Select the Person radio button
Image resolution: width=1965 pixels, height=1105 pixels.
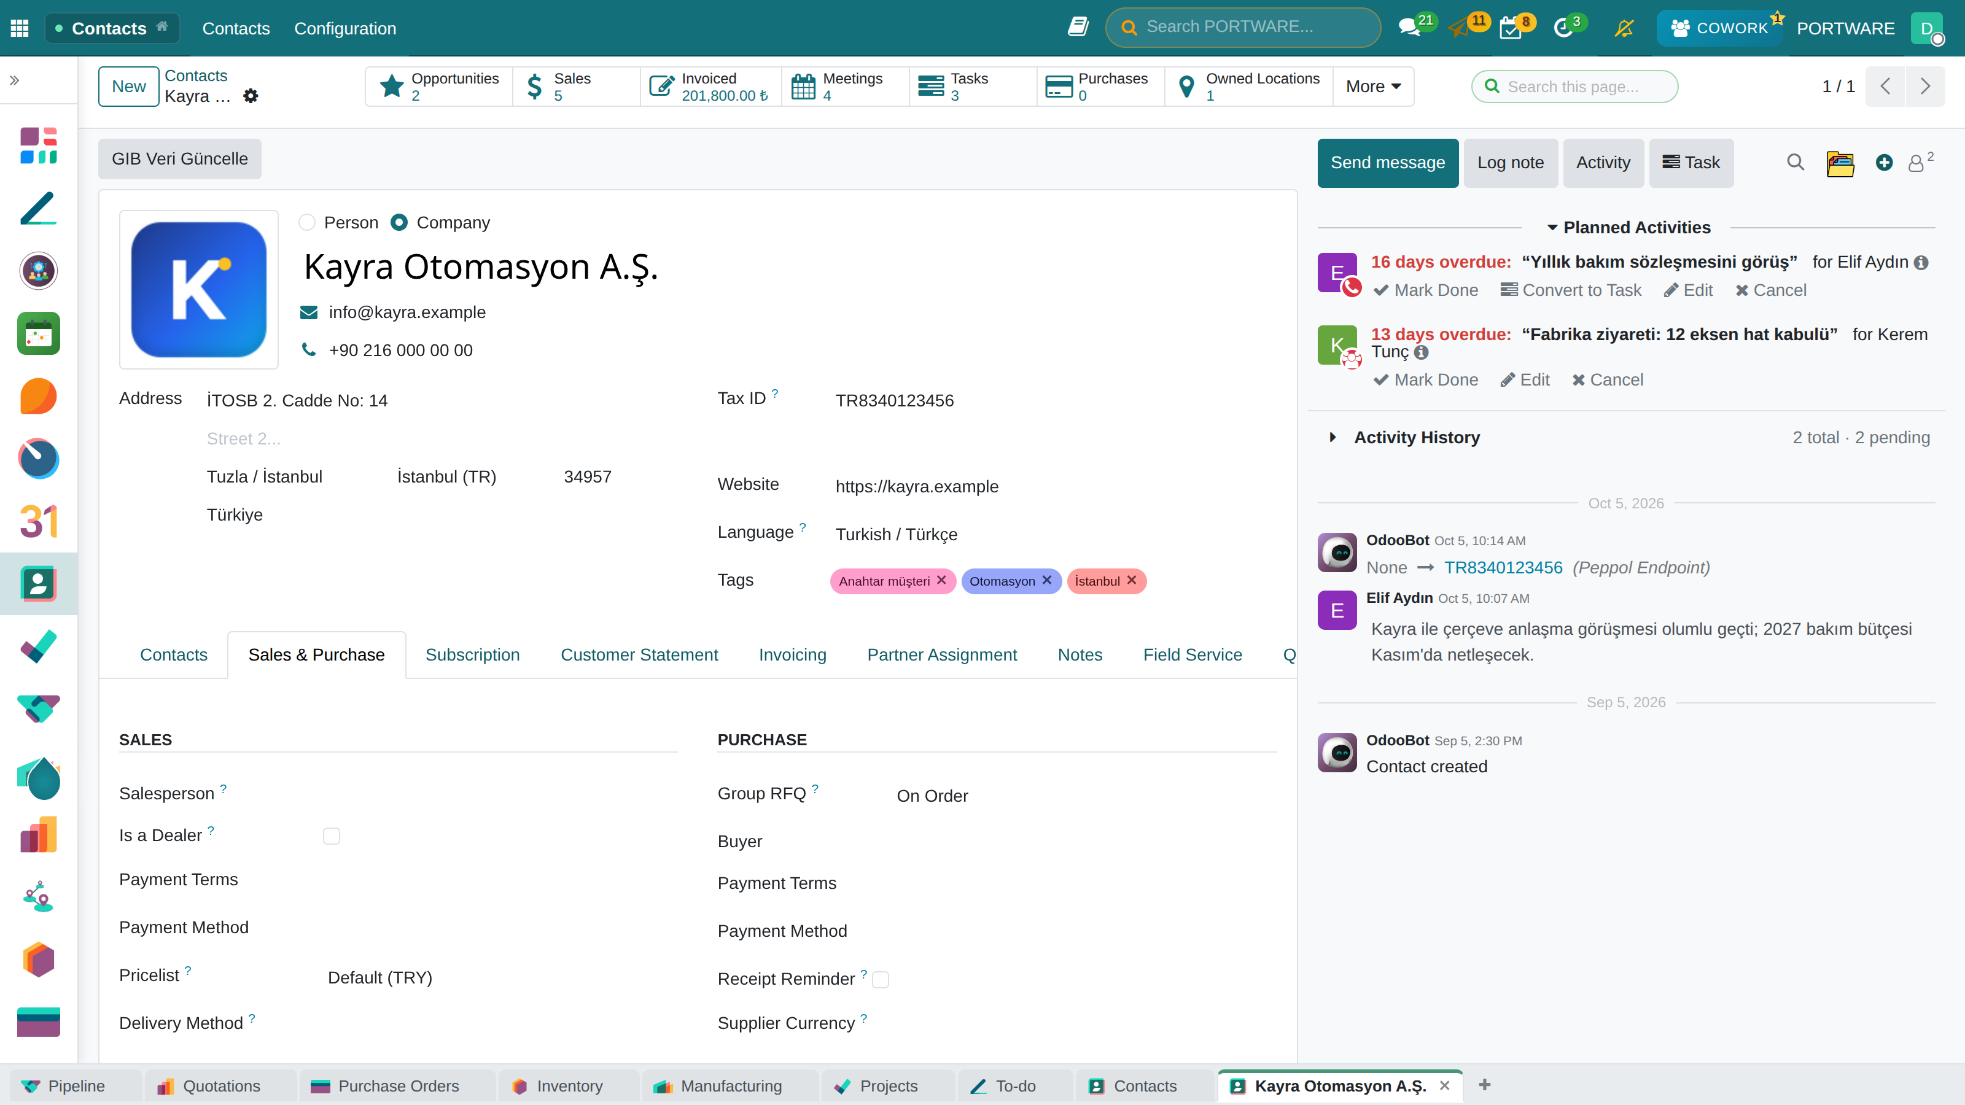click(x=306, y=223)
